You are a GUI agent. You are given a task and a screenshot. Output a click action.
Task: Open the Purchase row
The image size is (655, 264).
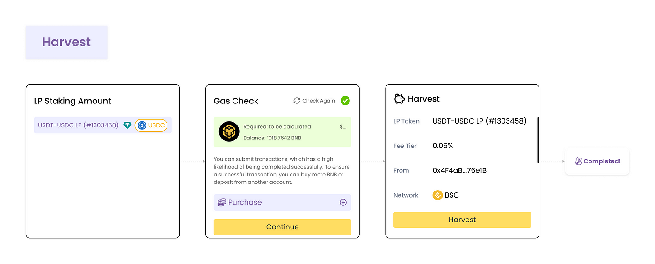pos(283,203)
